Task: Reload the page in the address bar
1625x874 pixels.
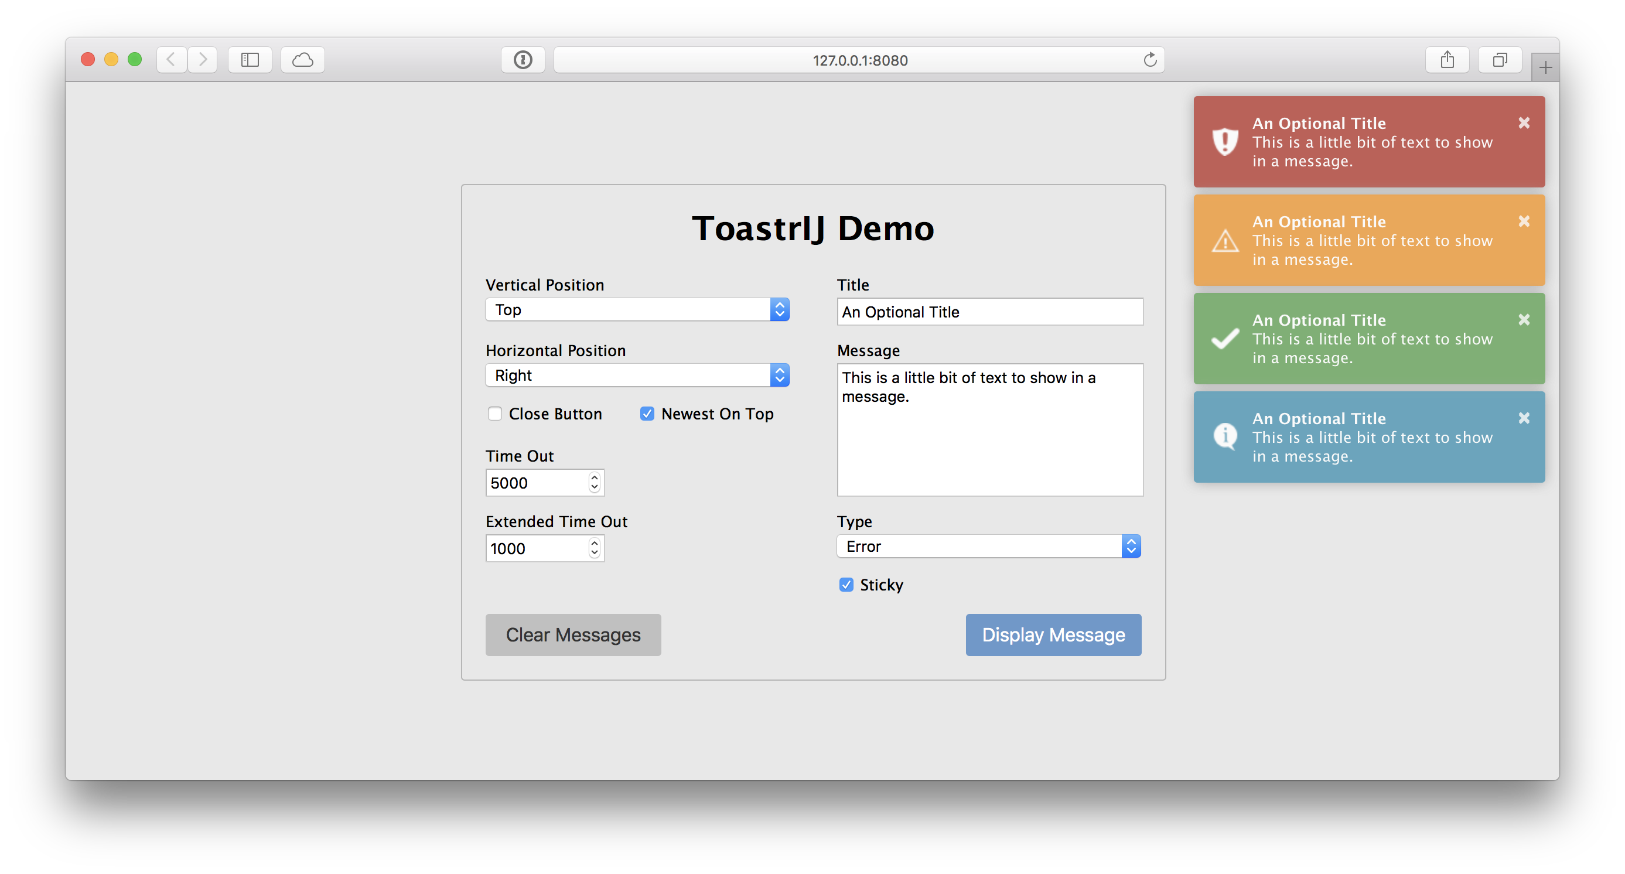Action: click(x=1149, y=60)
